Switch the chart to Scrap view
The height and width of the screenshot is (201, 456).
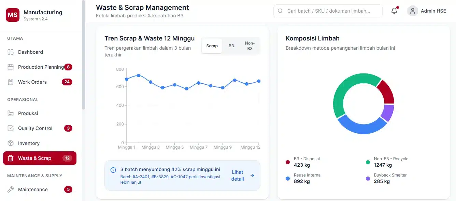coord(212,46)
